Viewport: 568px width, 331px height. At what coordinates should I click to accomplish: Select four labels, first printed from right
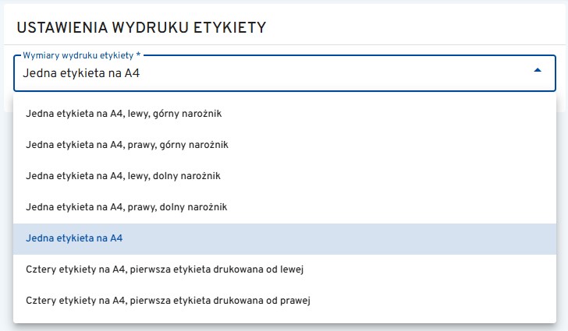click(169, 300)
